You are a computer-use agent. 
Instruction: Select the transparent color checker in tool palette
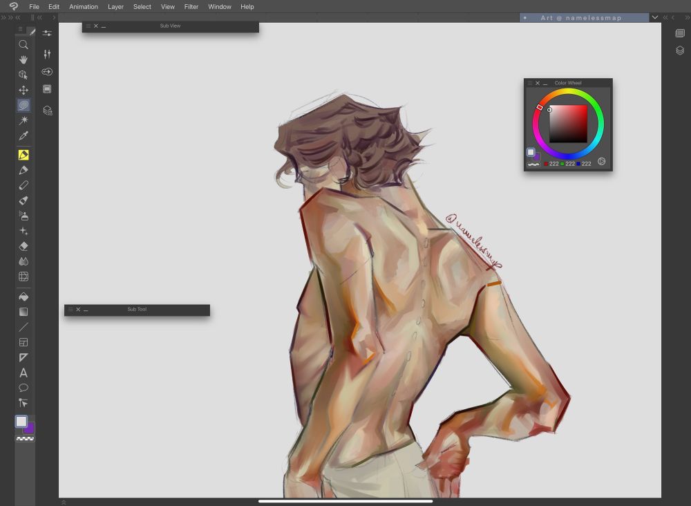point(25,439)
